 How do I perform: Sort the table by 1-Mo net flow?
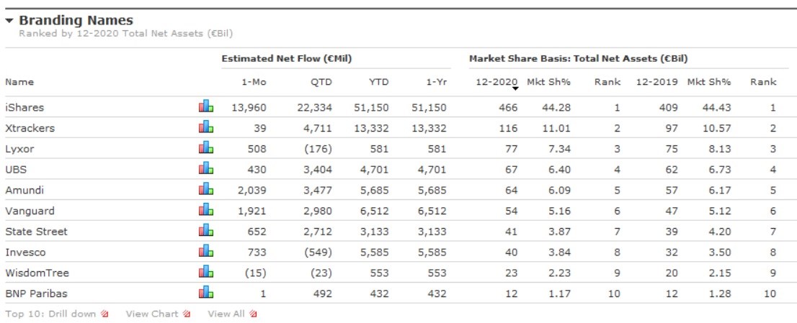[254, 82]
